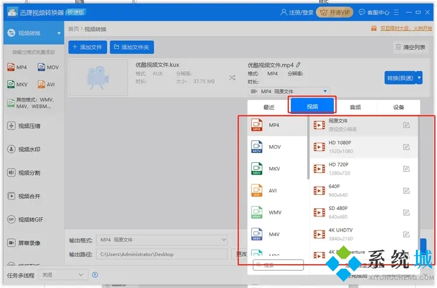Open 输出格式 combo box
This screenshot has width=437, height=288.
coord(162,240)
